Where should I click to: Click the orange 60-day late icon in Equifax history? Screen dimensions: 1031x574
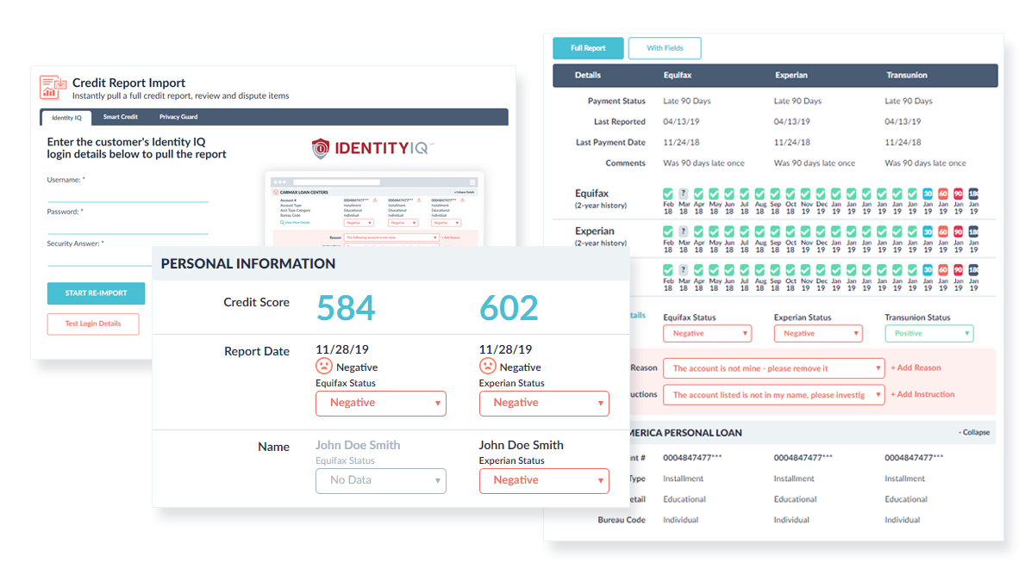tap(943, 194)
